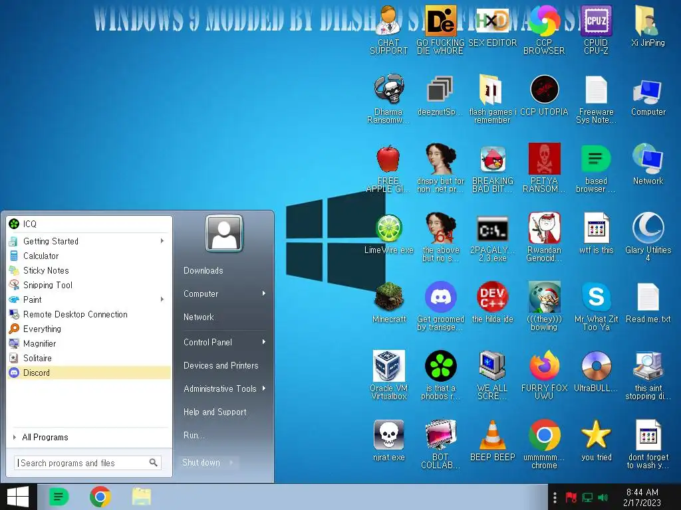The height and width of the screenshot is (510, 681).
Task: Focus the Search programs and files box
Action: [82, 463]
